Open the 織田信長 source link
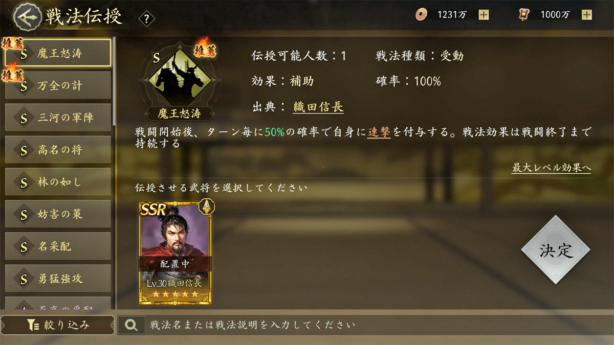 click(318, 107)
